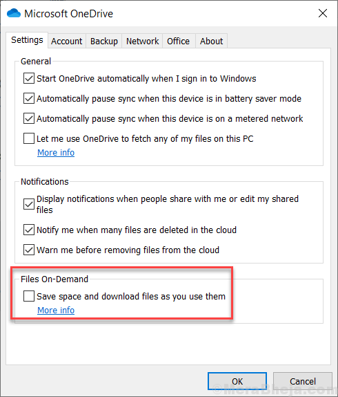Open the Backup tab
The width and height of the screenshot is (338, 397).
click(104, 41)
